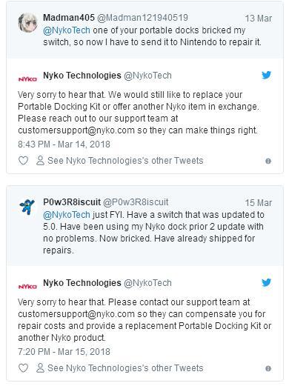Open info icon on second tweet card
Image resolution: width=289 pixels, height=386 pixels.
[268, 368]
